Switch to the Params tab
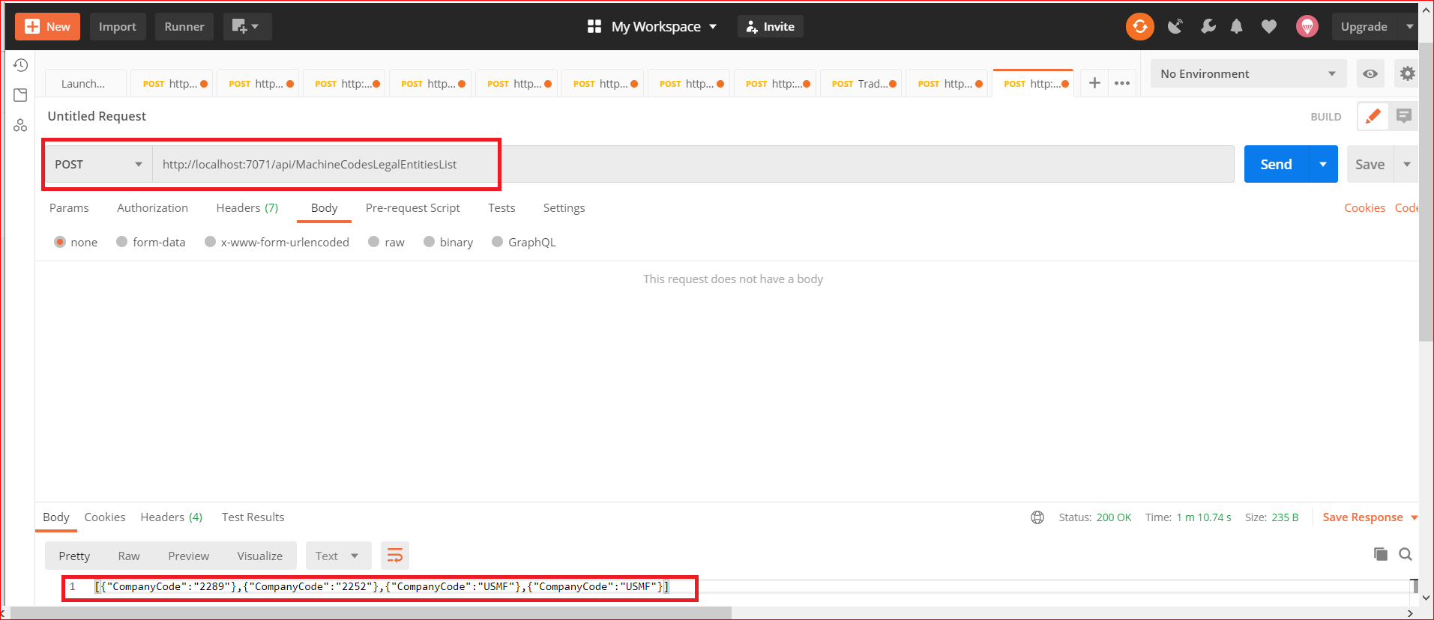1434x620 pixels. click(69, 207)
